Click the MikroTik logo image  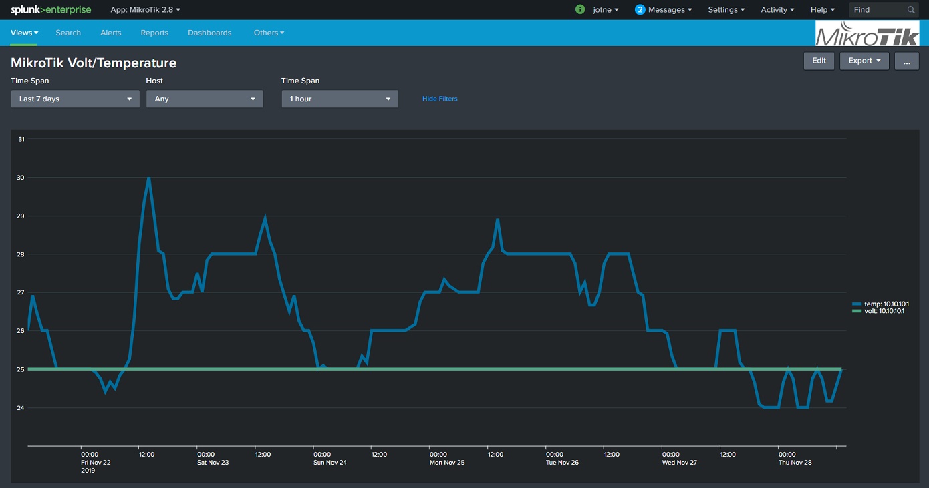pyautogui.click(x=868, y=33)
